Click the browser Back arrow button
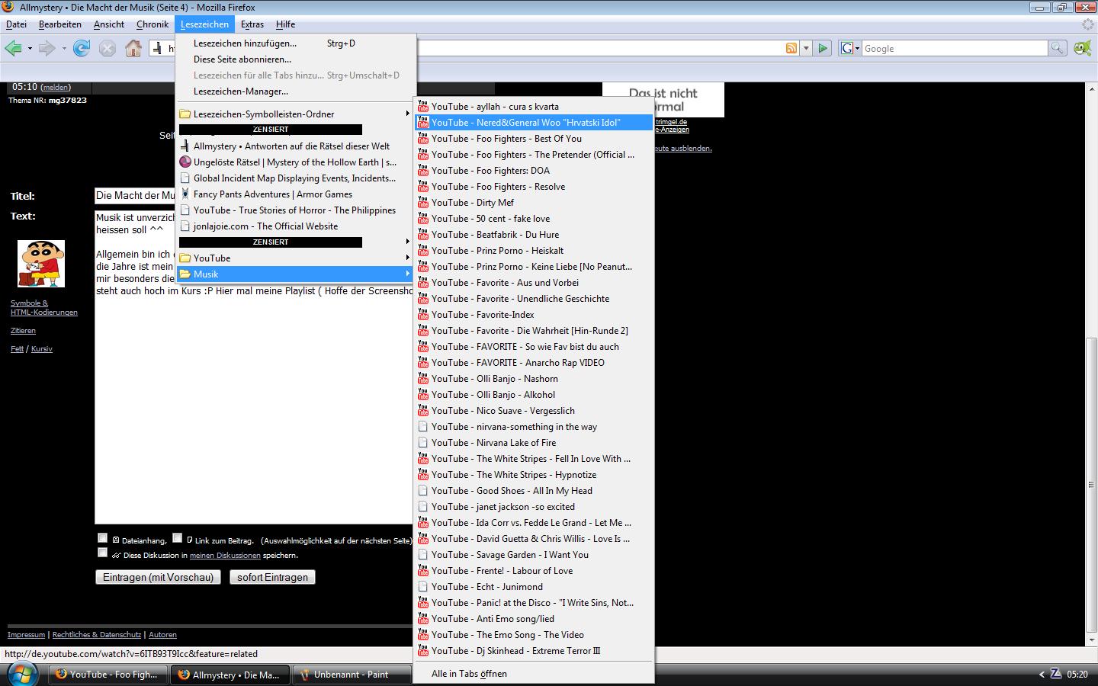Image resolution: width=1098 pixels, height=686 pixels. (13, 48)
